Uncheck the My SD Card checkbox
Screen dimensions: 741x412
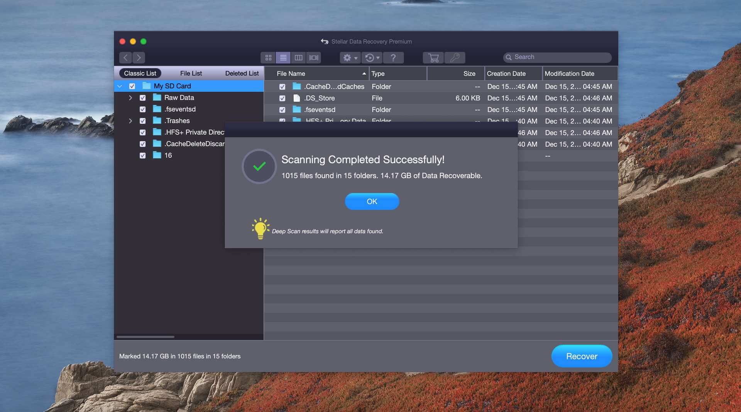coord(132,86)
